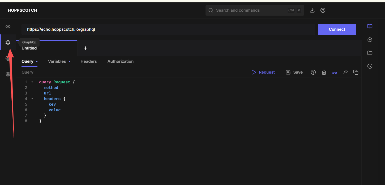Viewport: 385px width, 185px height.
Task: Collapse the query Request block fold arrow
Action: (32, 82)
